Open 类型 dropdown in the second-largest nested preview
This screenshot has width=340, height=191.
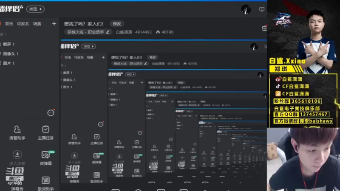click(130, 74)
